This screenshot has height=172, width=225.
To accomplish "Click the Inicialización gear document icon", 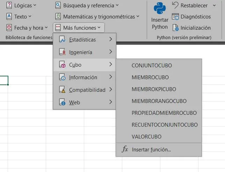I will [x=175, y=28].
